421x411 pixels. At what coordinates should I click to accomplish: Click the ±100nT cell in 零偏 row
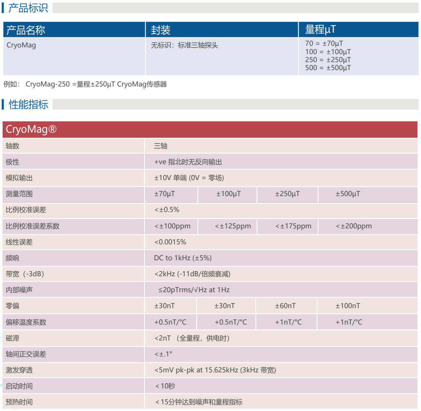tap(348, 306)
